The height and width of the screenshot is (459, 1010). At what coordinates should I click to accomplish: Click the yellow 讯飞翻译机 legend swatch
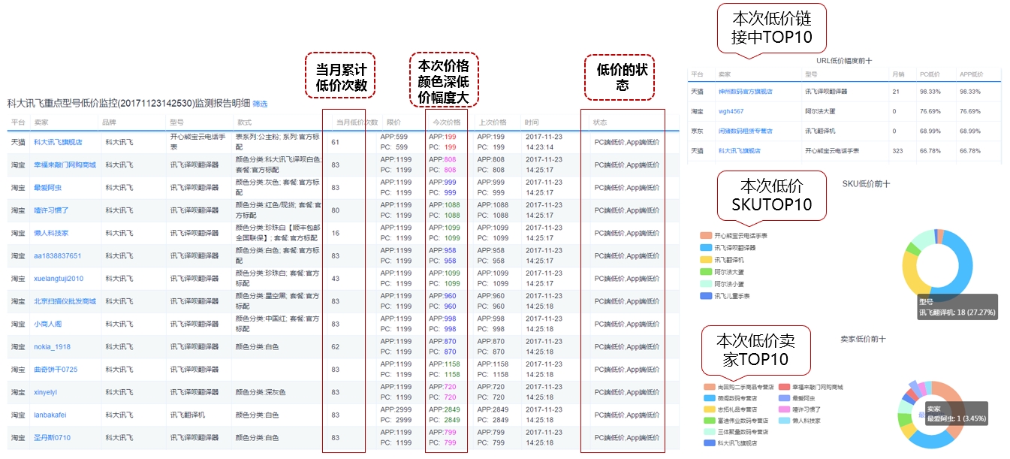pyautogui.click(x=705, y=260)
